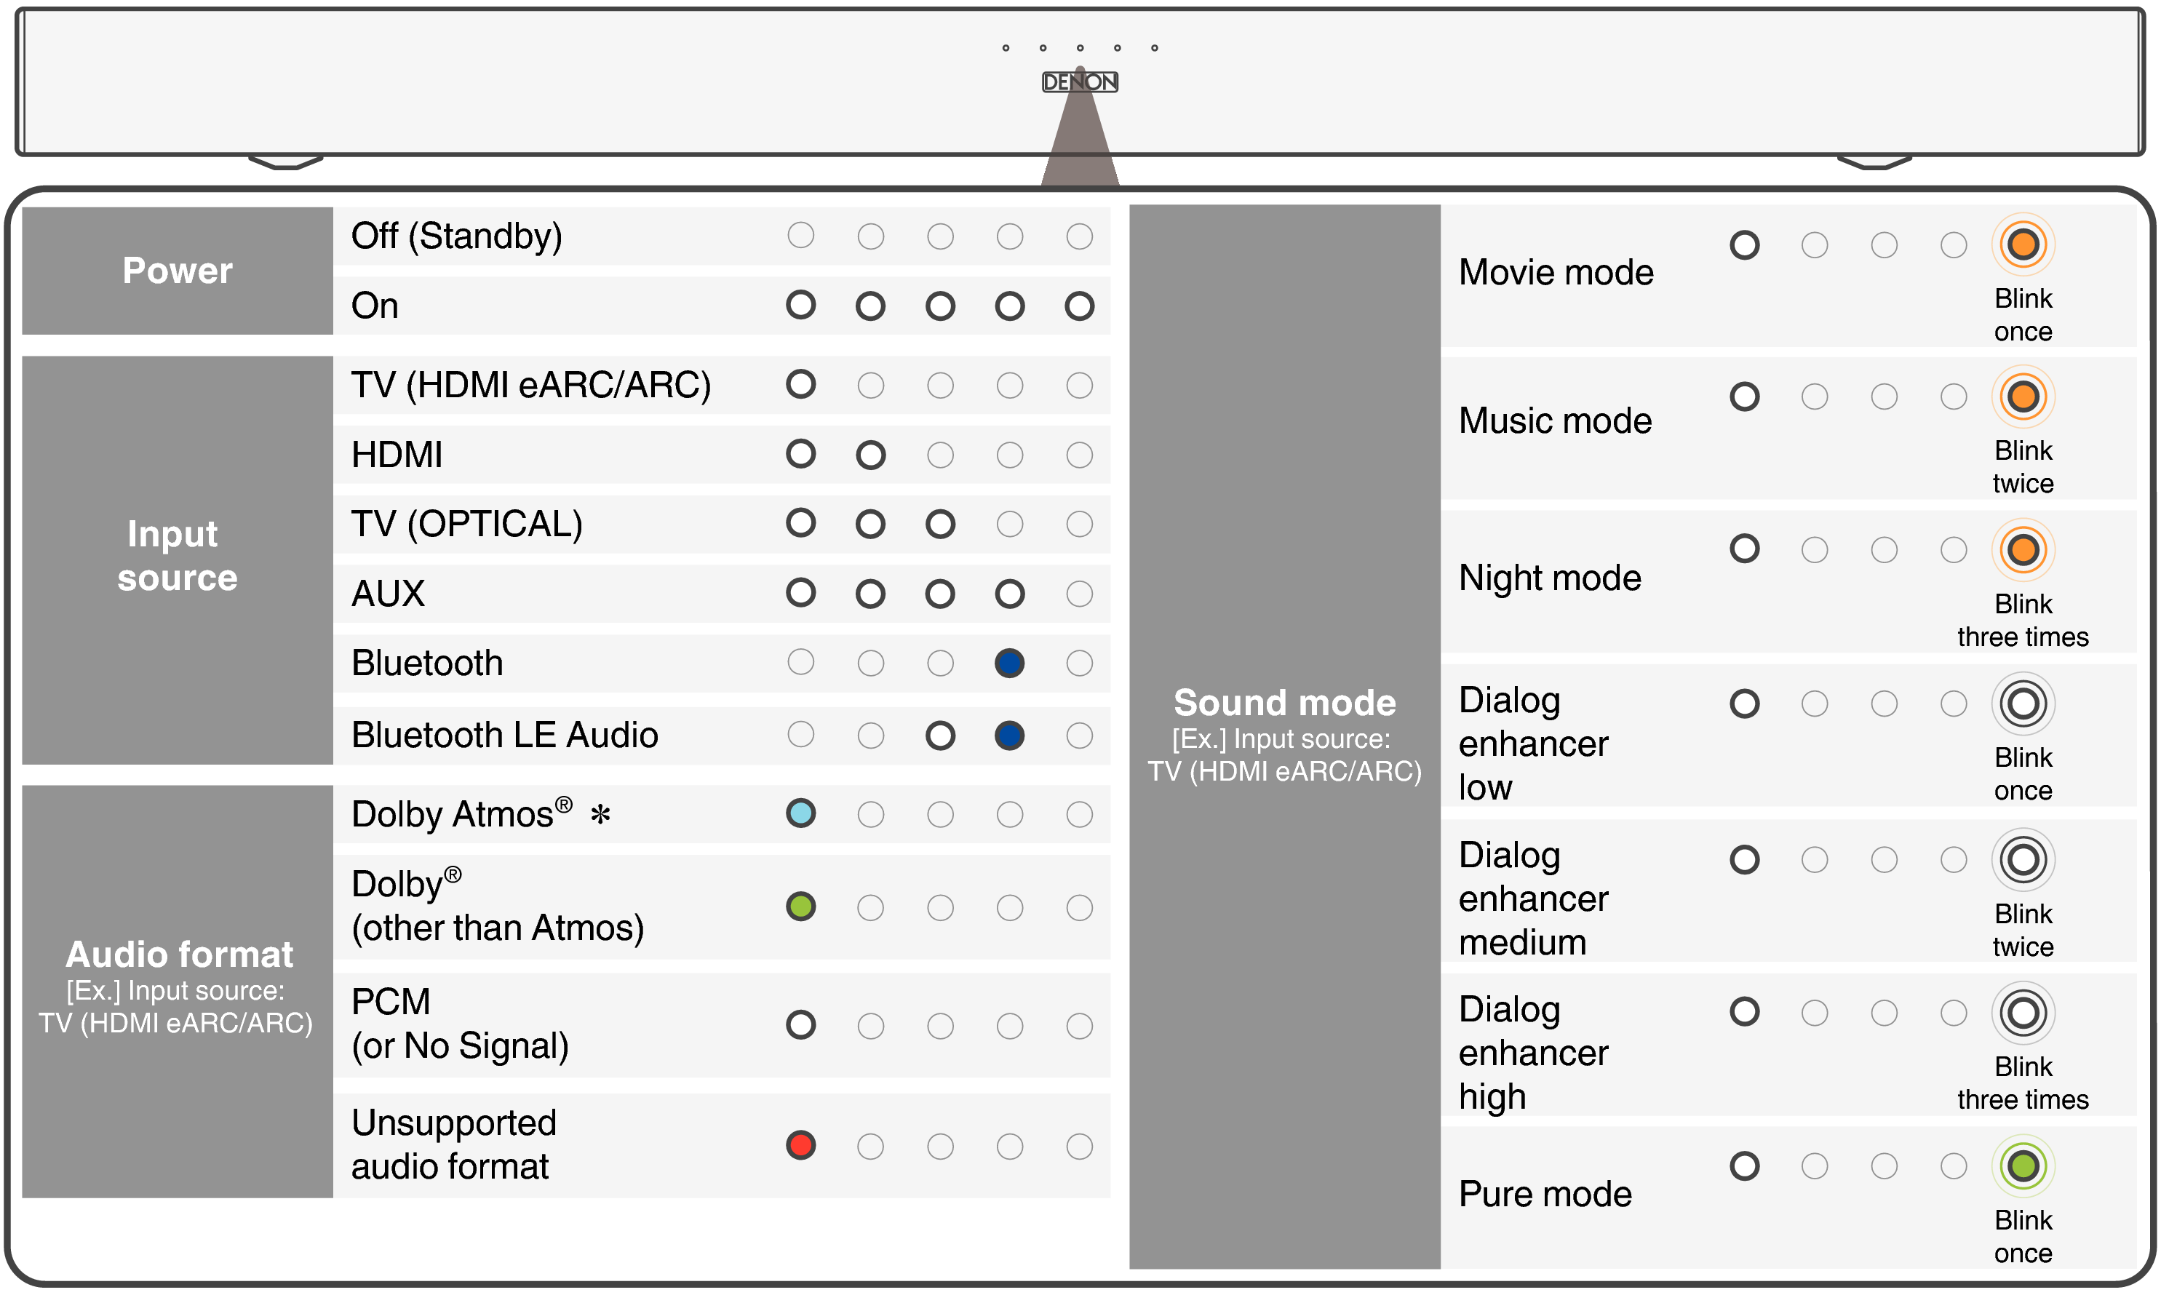Screen dimensions: 2161x1295
Task: Click the orange LED in the Night mode row
Action: pyautogui.click(x=2022, y=550)
